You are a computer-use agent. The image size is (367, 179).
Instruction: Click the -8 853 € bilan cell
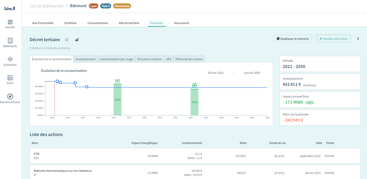click(241, 173)
